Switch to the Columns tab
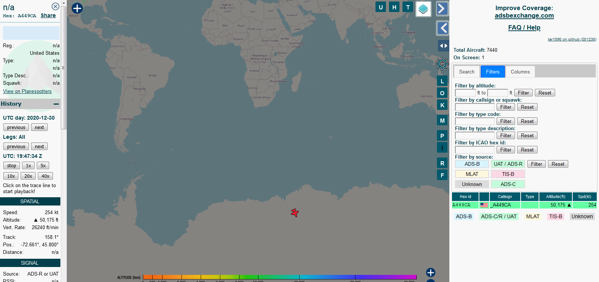The image size is (599, 282). [x=520, y=72]
